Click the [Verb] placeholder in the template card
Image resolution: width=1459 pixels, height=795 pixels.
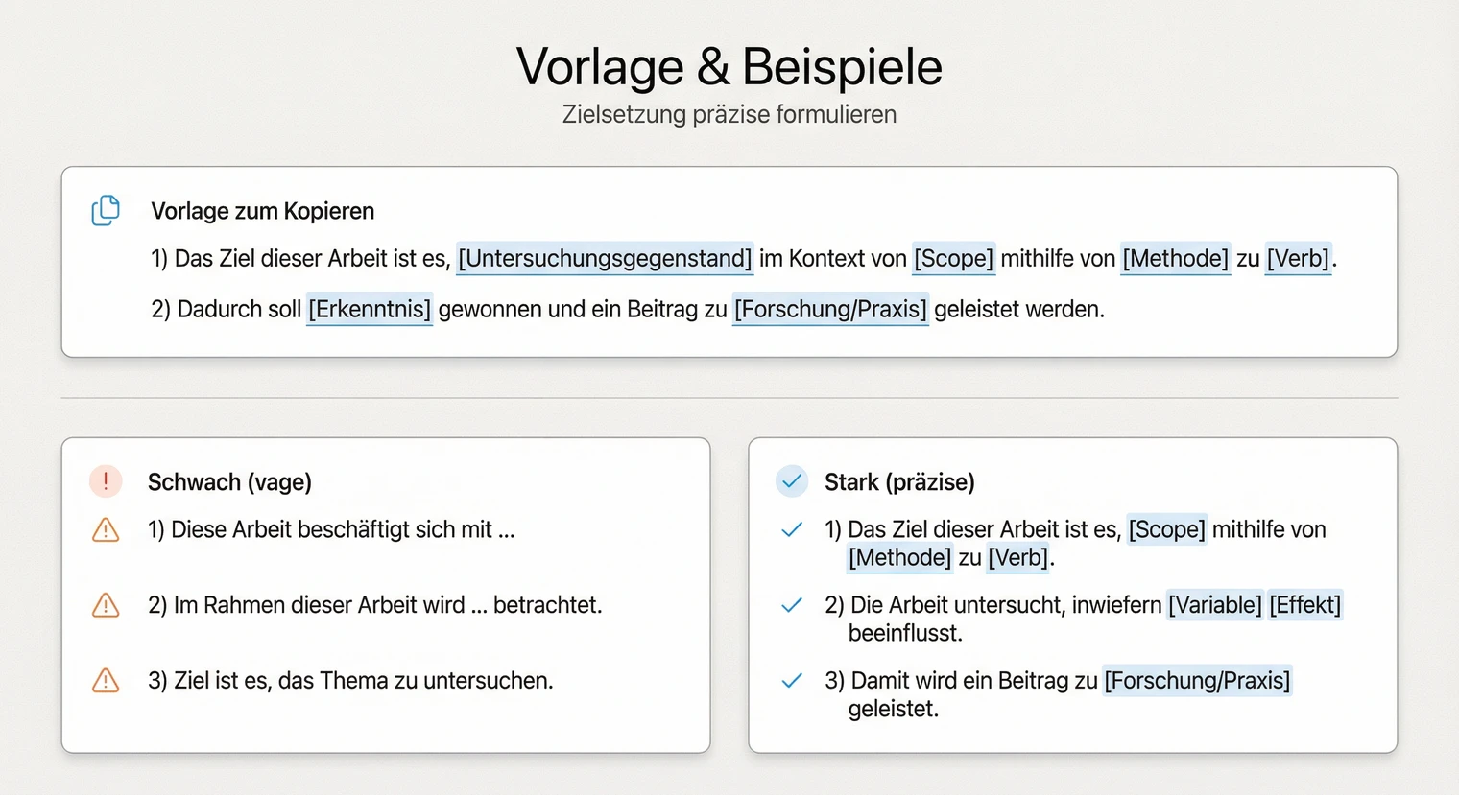click(1298, 258)
